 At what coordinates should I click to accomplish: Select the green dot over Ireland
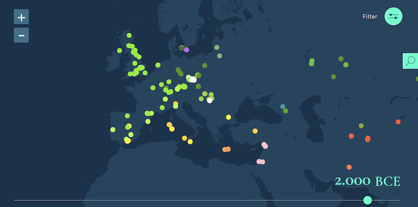[x=119, y=51]
